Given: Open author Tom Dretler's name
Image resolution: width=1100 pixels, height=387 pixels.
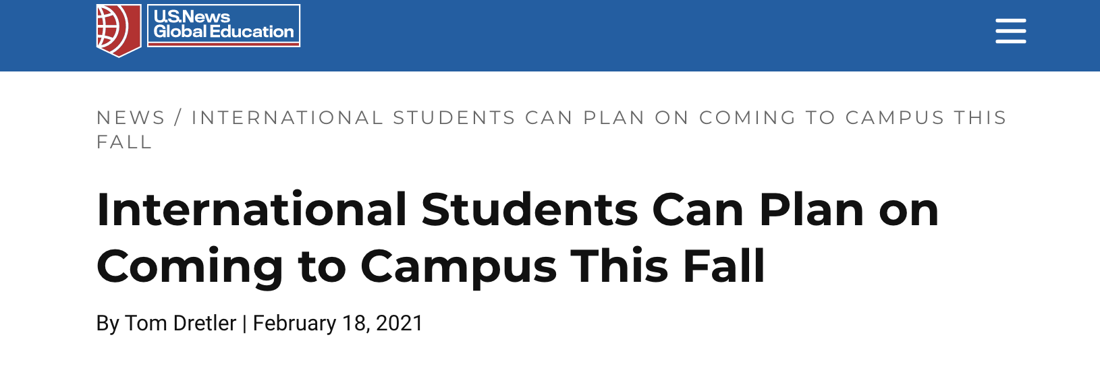Looking at the screenshot, I should click(180, 323).
